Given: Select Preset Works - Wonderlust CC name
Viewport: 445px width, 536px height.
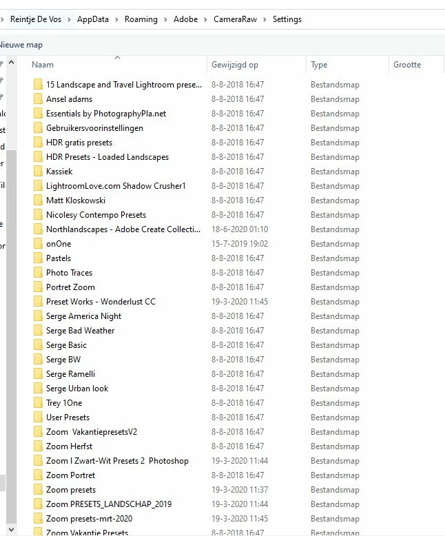Looking at the screenshot, I should 101,302.
